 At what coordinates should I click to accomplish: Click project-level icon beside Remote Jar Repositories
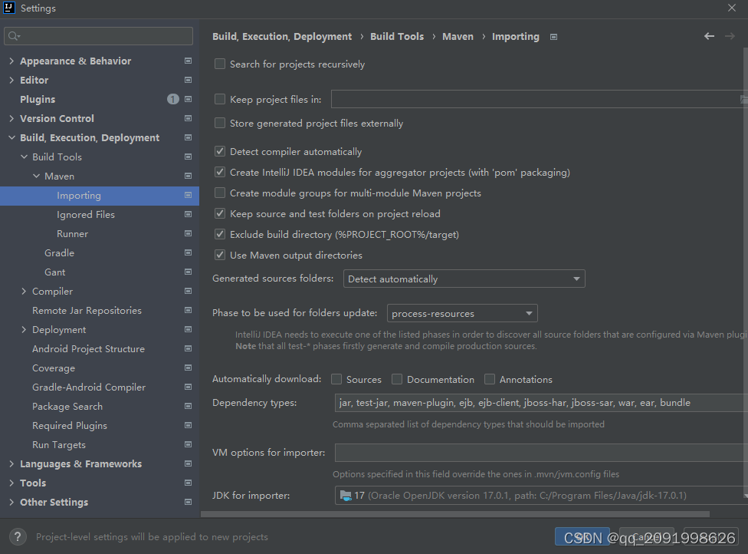pyautogui.click(x=188, y=310)
